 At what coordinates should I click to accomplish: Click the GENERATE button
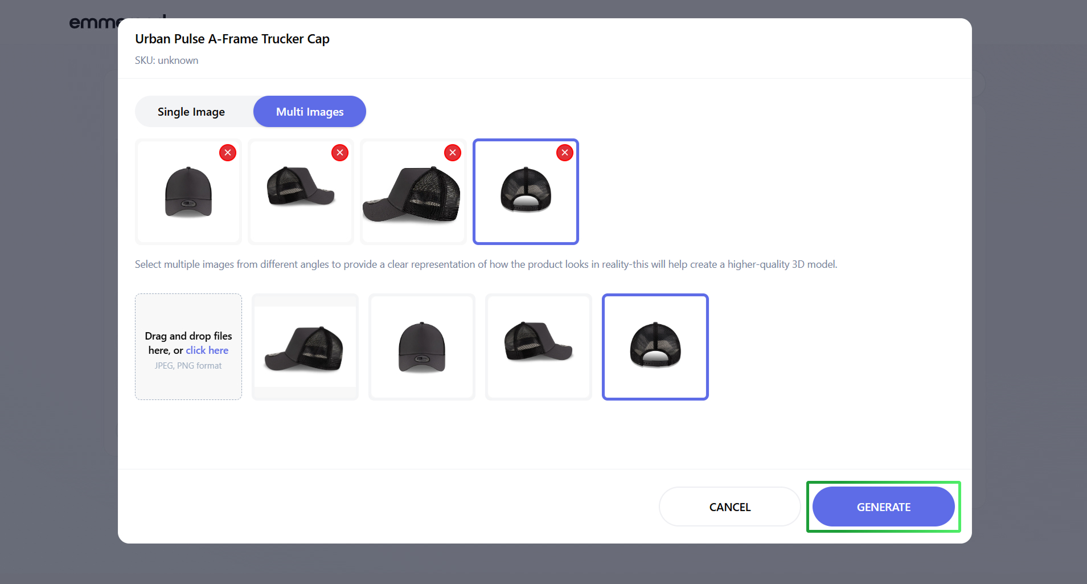[x=883, y=507]
